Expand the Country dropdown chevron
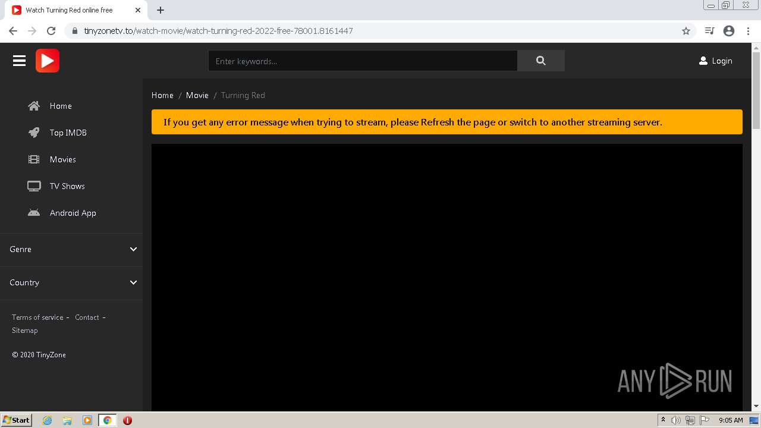 [133, 282]
